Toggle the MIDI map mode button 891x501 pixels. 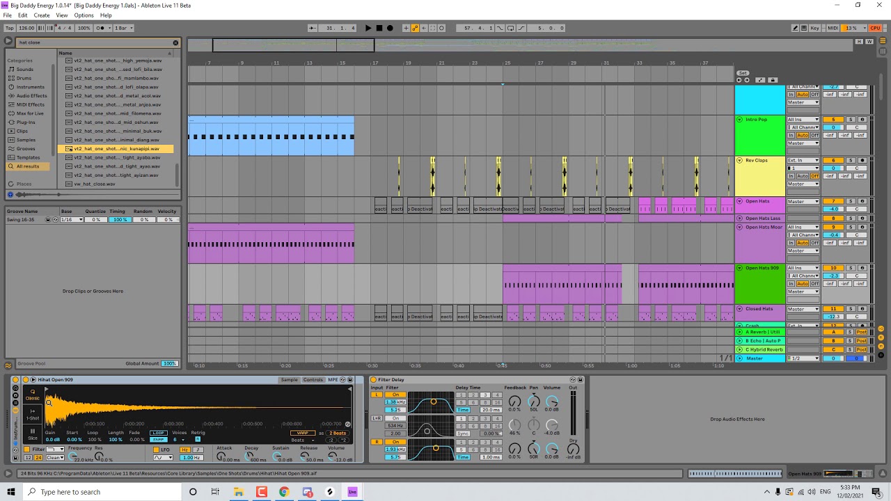pos(833,28)
